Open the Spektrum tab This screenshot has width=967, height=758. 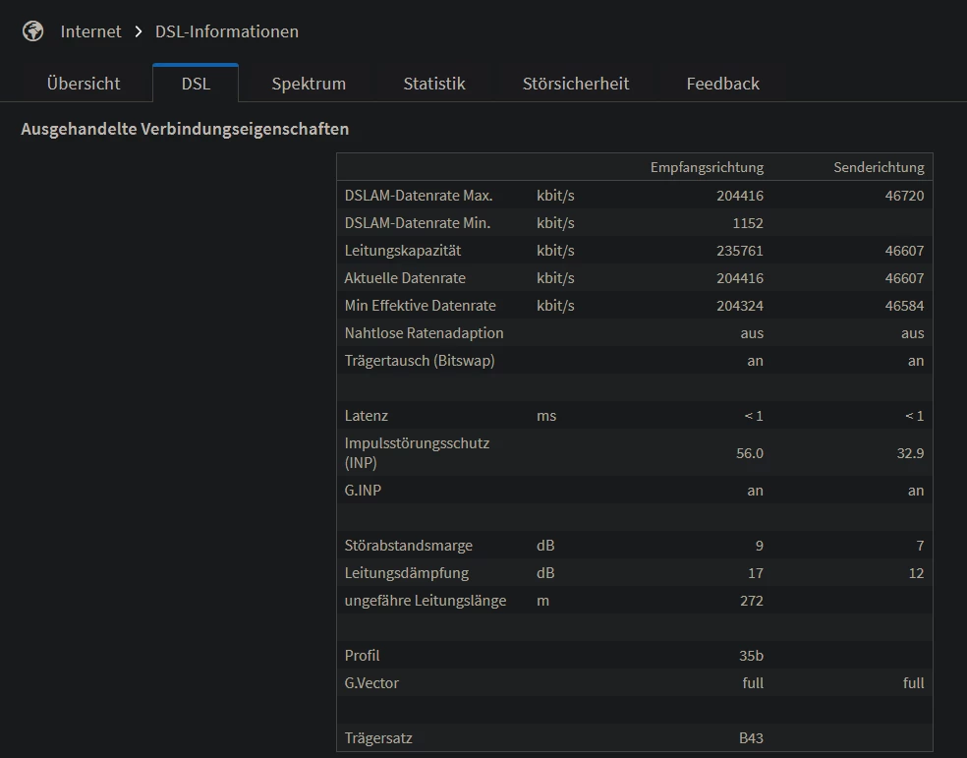309,84
